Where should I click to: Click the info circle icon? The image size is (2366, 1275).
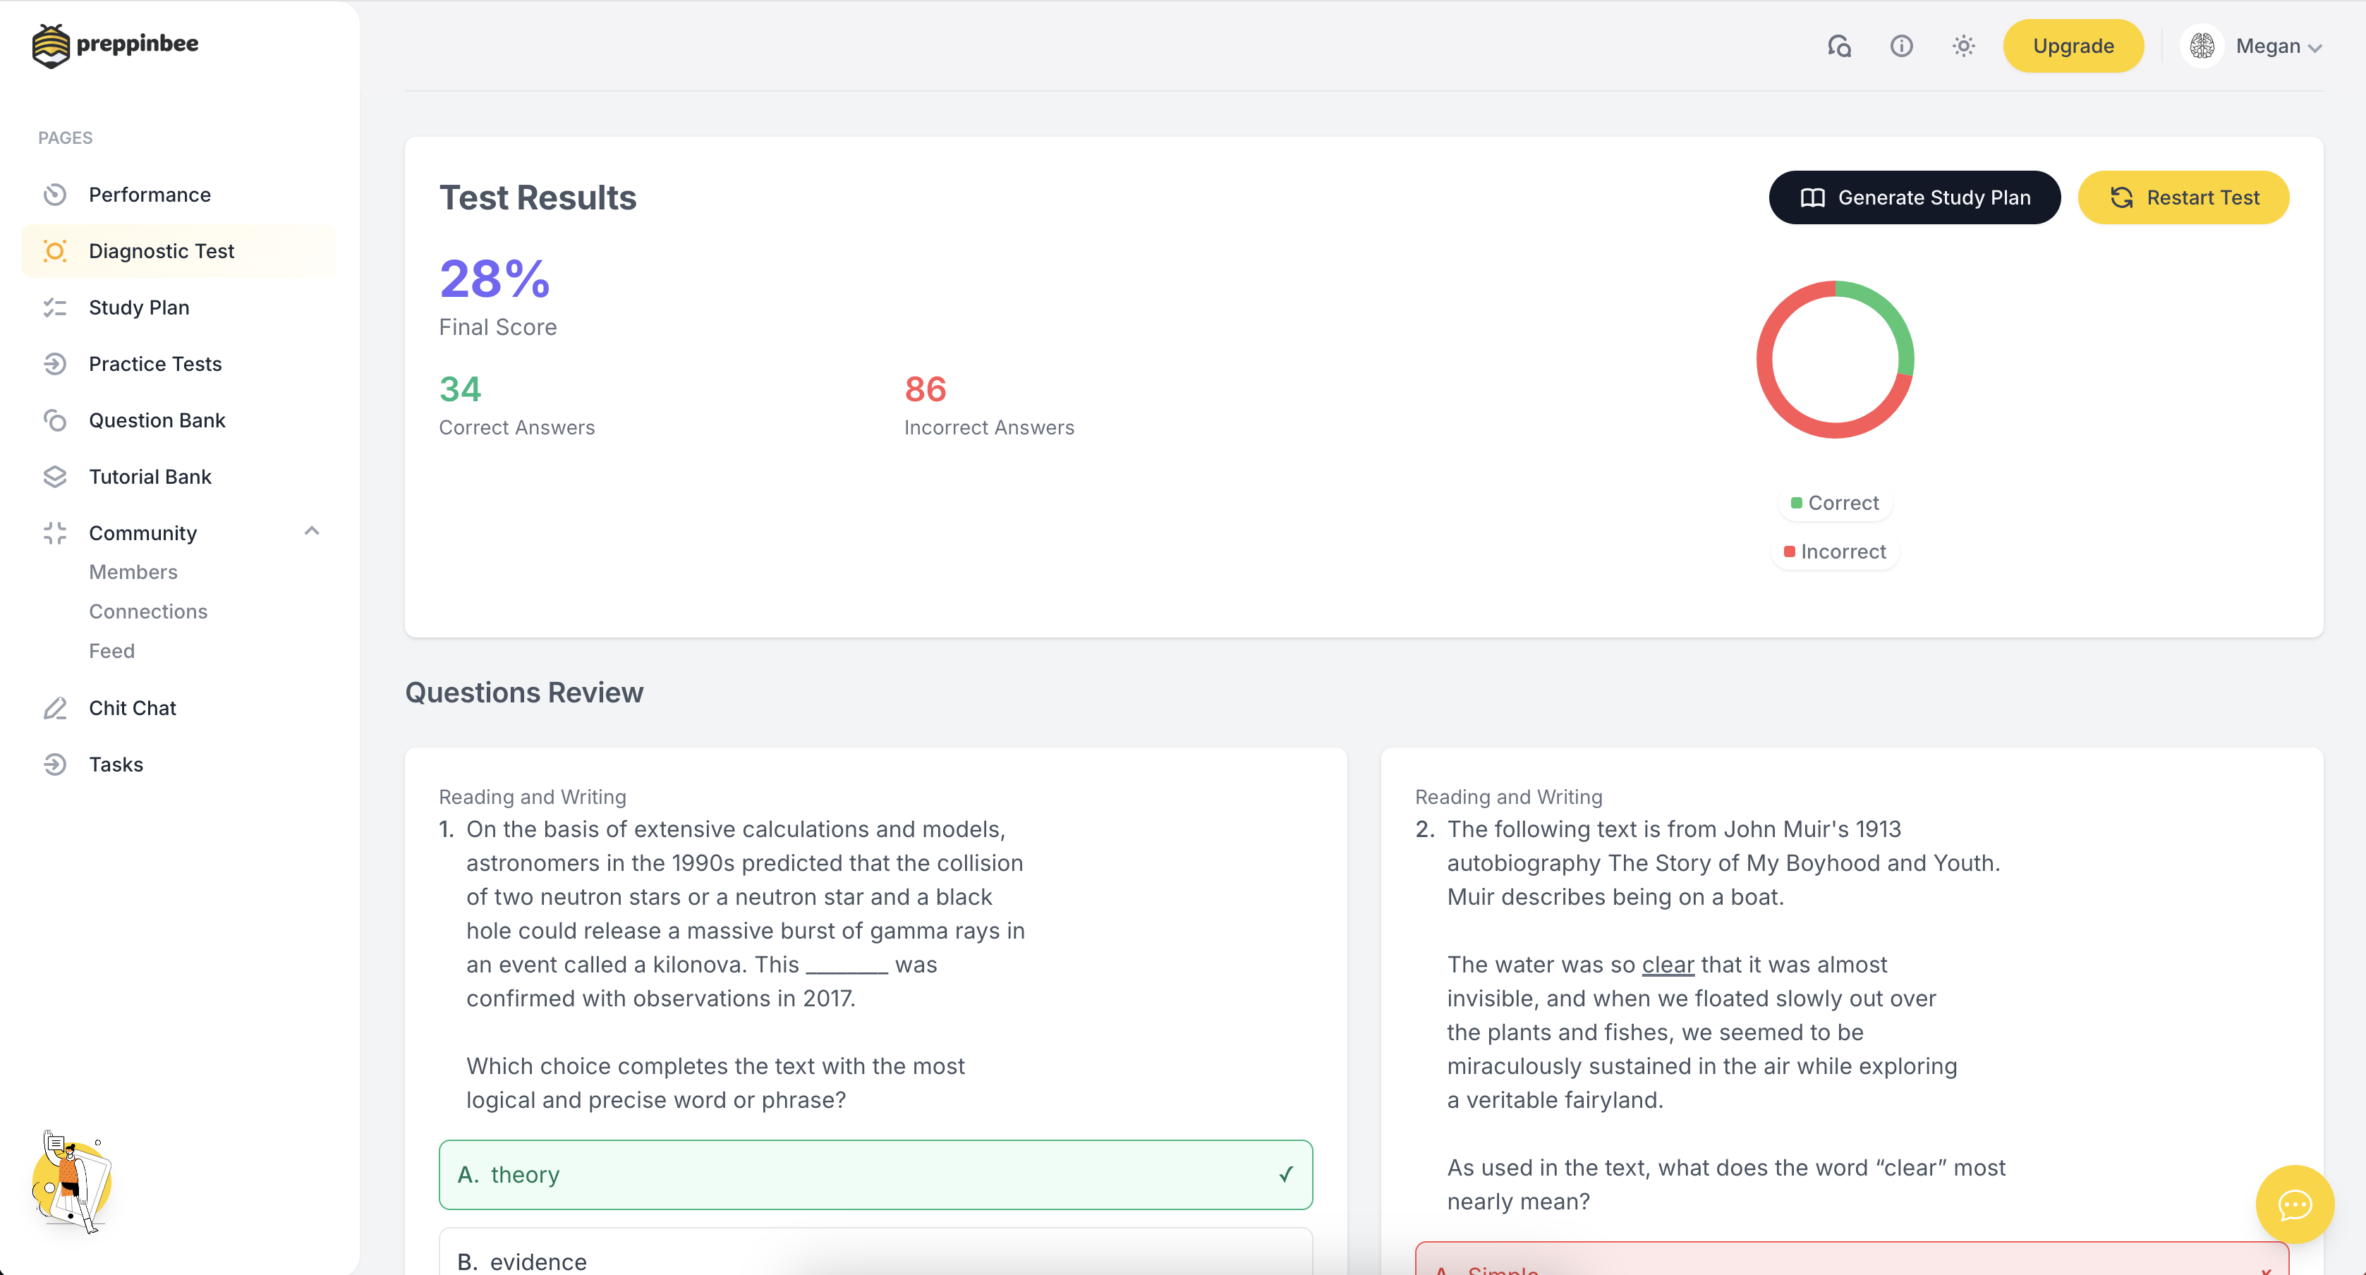coord(1901,46)
